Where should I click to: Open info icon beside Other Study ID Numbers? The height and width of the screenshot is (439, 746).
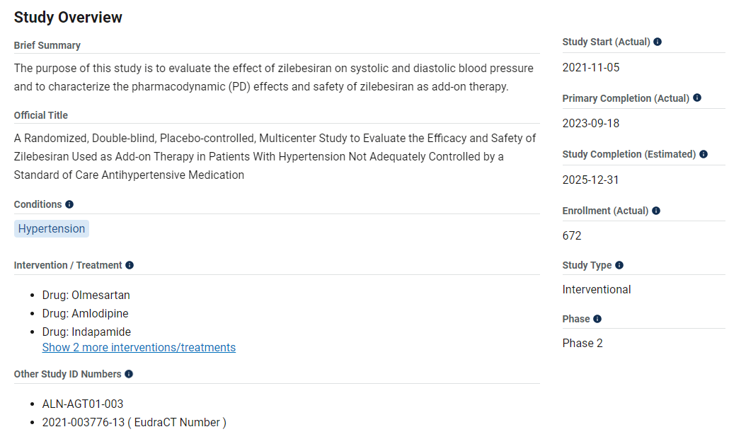(129, 374)
